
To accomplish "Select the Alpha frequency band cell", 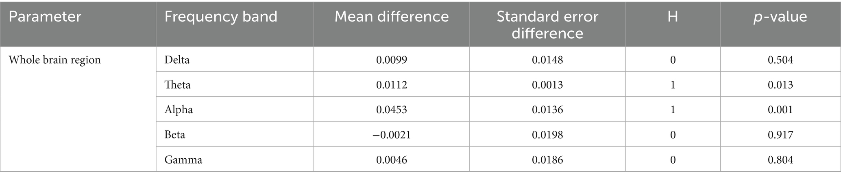I will coord(179,110).
